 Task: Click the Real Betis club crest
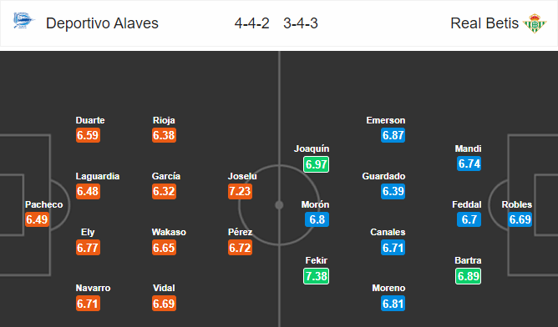coord(534,23)
